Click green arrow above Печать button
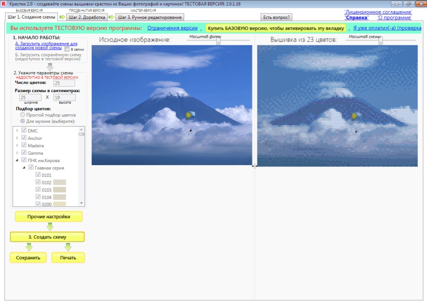This screenshot has height=304, width=427. [68, 247]
